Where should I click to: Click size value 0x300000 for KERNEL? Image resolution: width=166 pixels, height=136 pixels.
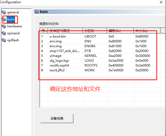143,56
